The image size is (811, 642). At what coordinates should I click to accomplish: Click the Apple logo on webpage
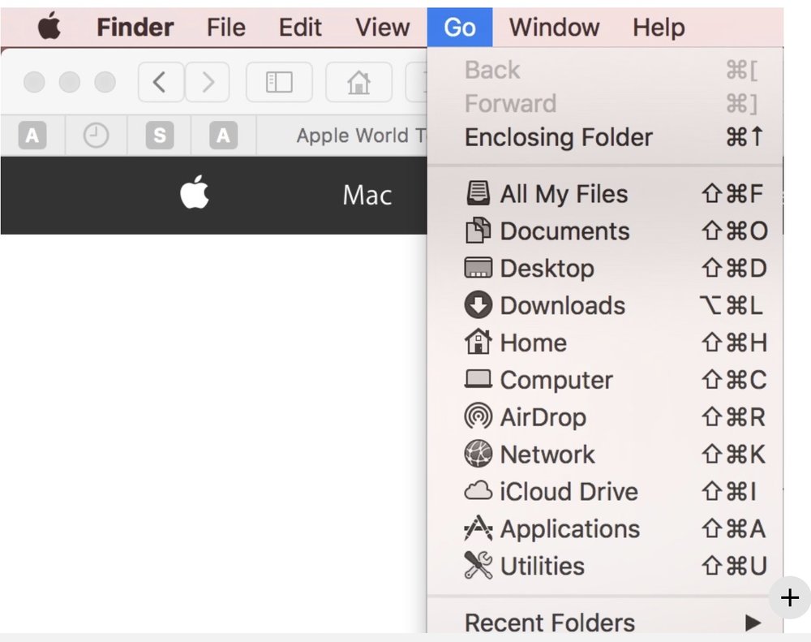195,192
